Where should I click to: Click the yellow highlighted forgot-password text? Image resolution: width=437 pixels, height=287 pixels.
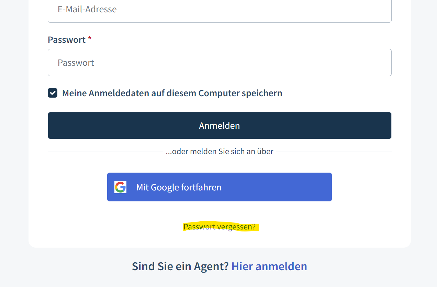tap(220, 227)
